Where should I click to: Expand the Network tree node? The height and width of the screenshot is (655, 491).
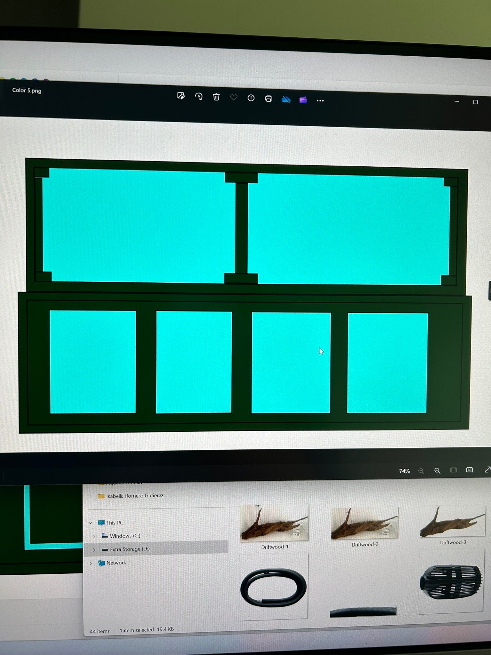[91, 563]
